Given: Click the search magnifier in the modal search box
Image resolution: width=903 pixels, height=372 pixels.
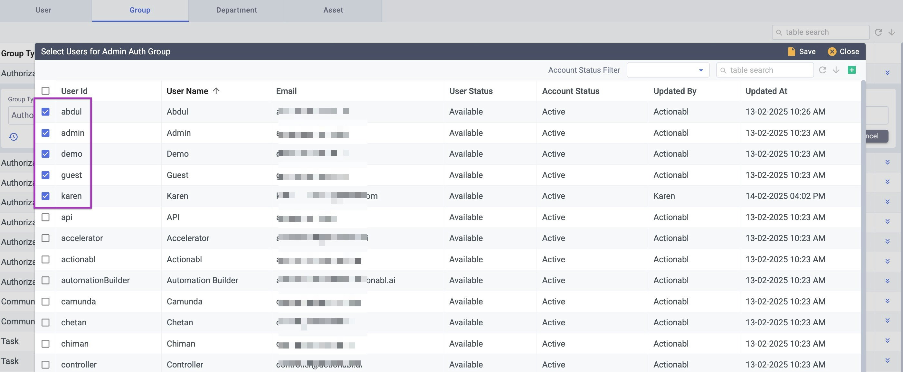Looking at the screenshot, I should pos(724,70).
